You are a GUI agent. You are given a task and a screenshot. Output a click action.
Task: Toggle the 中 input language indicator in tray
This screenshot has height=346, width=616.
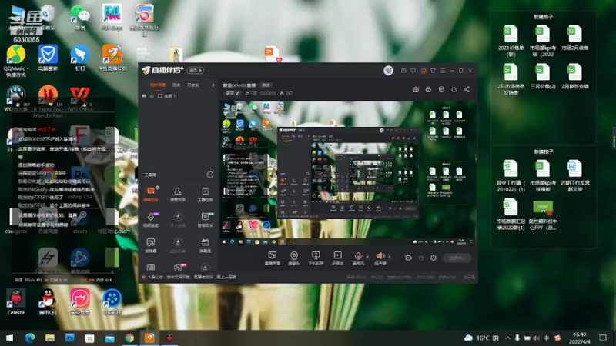547,338
